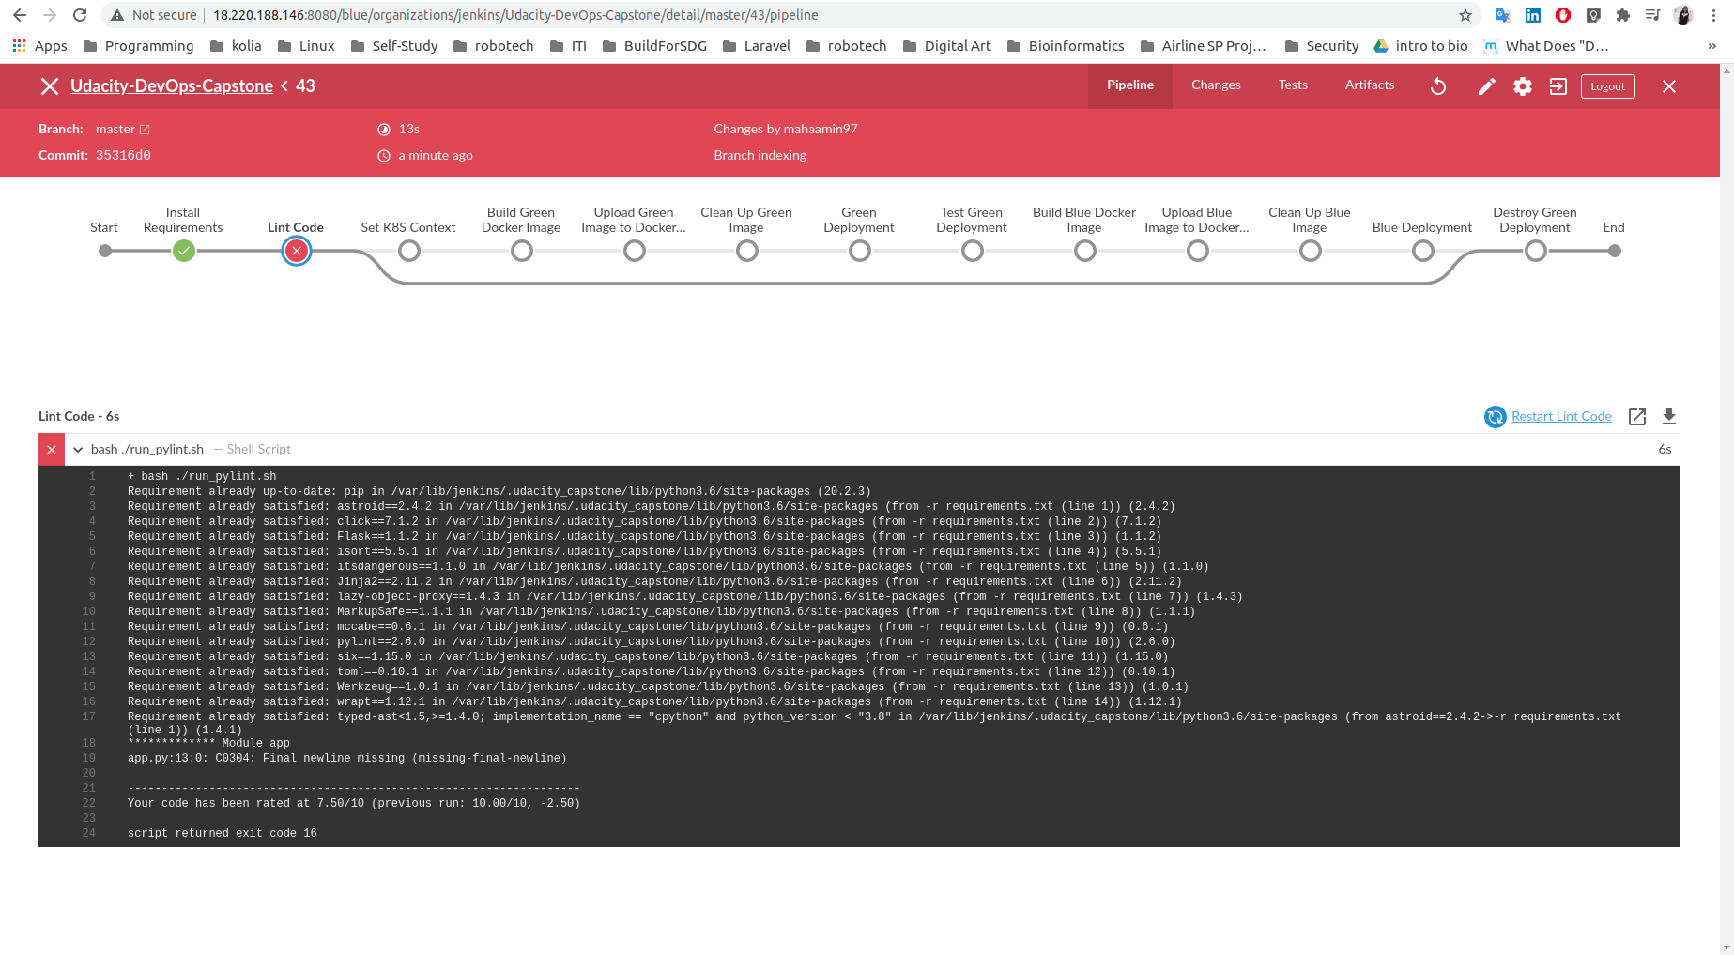This screenshot has width=1734, height=955.
Task: Select the Blue Deployment stage node
Action: [x=1423, y=251]
